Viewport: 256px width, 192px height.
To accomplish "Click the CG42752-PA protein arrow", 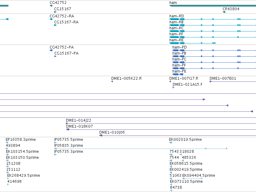I will 51,50.
